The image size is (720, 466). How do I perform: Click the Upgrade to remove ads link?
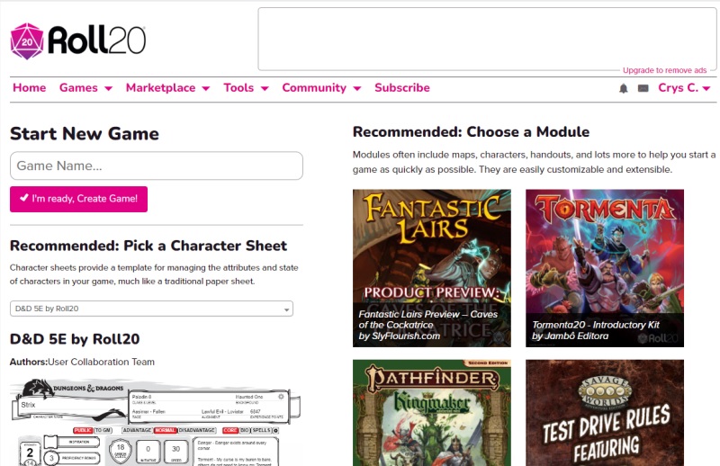pyautogui.click(x=664, y=70)
